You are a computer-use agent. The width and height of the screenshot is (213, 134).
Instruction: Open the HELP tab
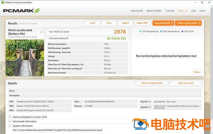[x=202, y=11]
